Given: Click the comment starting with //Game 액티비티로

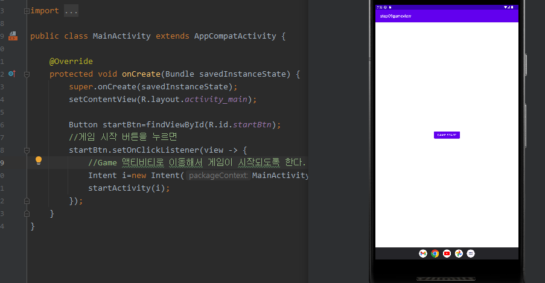Looking at the screenshot, I should click(x=197, y=162).
